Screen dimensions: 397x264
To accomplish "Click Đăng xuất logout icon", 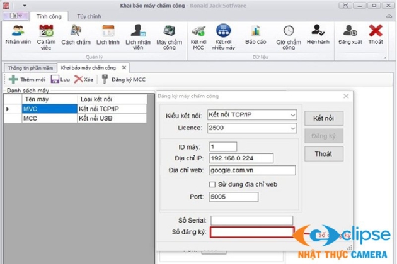I will click(x=350, y=35).
